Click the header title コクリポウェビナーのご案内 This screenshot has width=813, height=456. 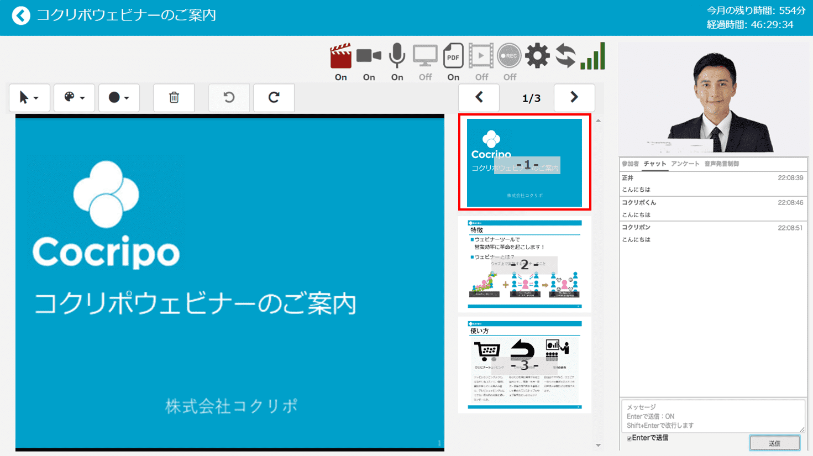coord(127,15)
